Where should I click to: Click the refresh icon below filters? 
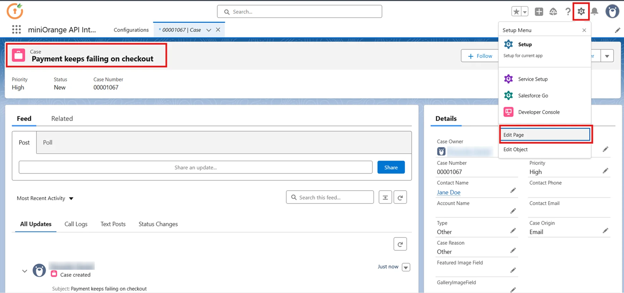(x=400, y=244)
